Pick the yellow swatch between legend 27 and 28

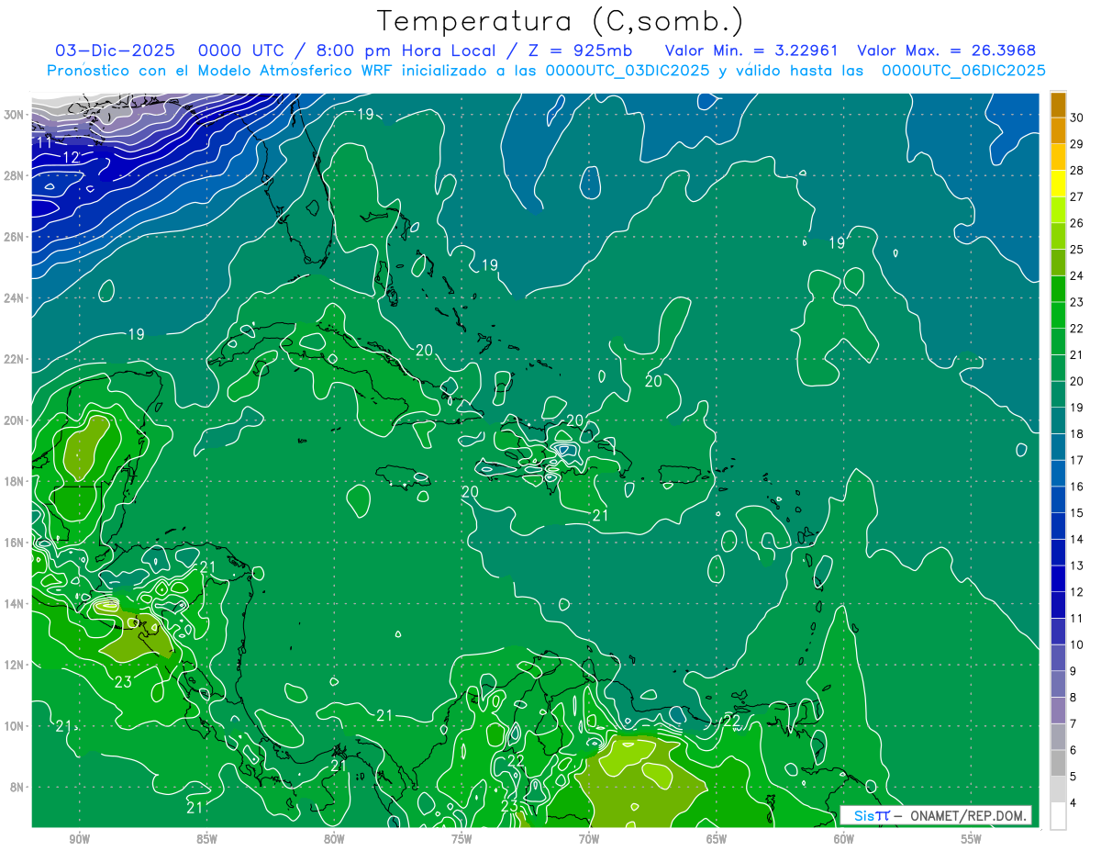[x=1058, y=183]
